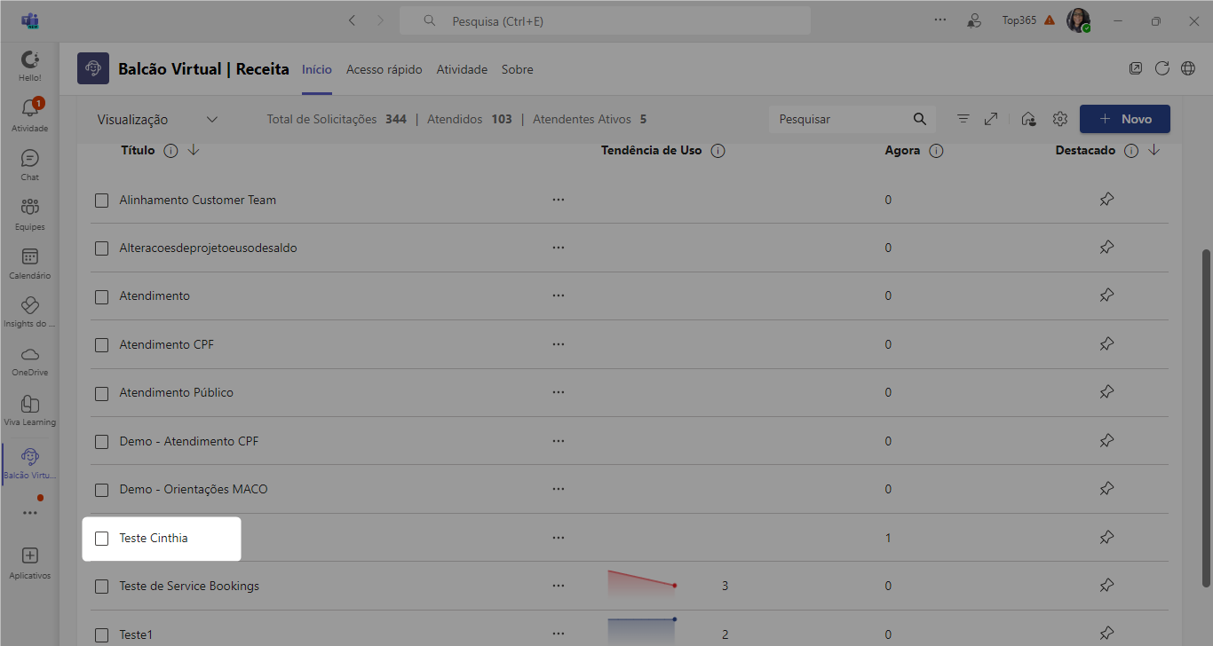Check the Teste de Service Bookings checkbox
The height and width of the screenshot is (646, 1213).
coord(102,587)
